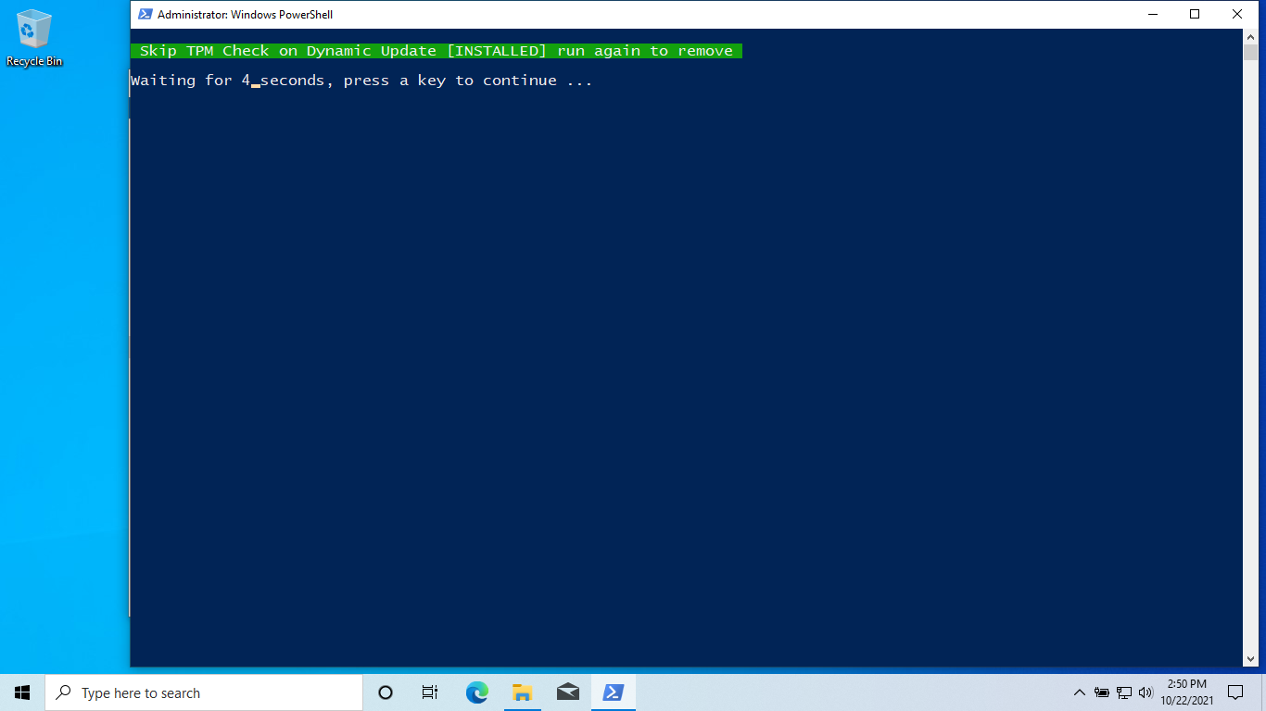Screen dimensions: 1266x711
Task: Click the battery status tray icon
Action: click(x=1102, y=692)
